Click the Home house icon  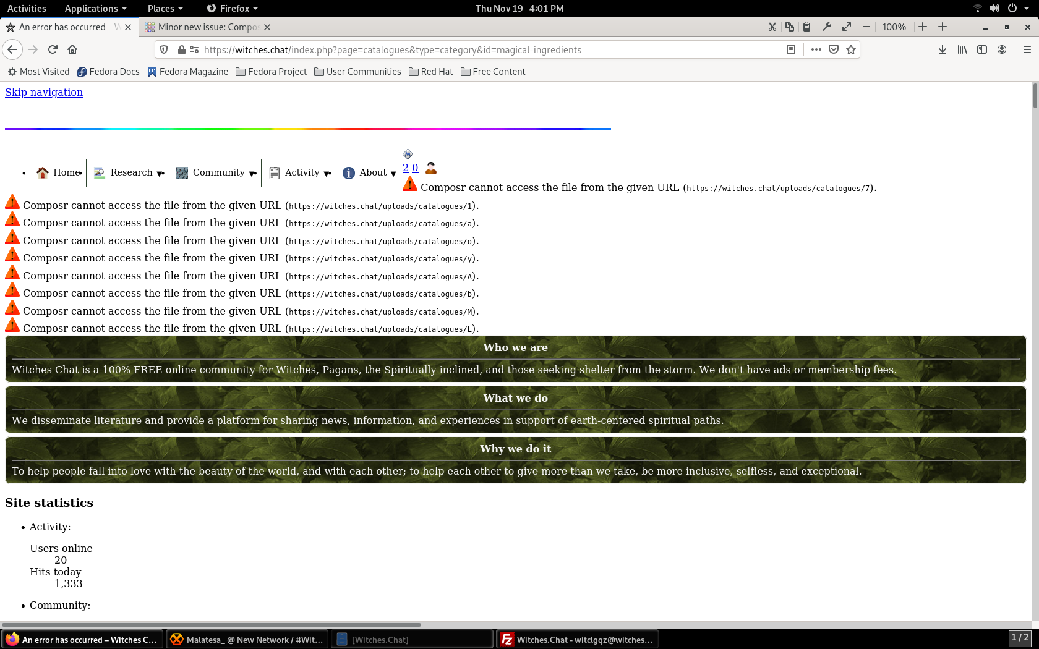point(41,172)
